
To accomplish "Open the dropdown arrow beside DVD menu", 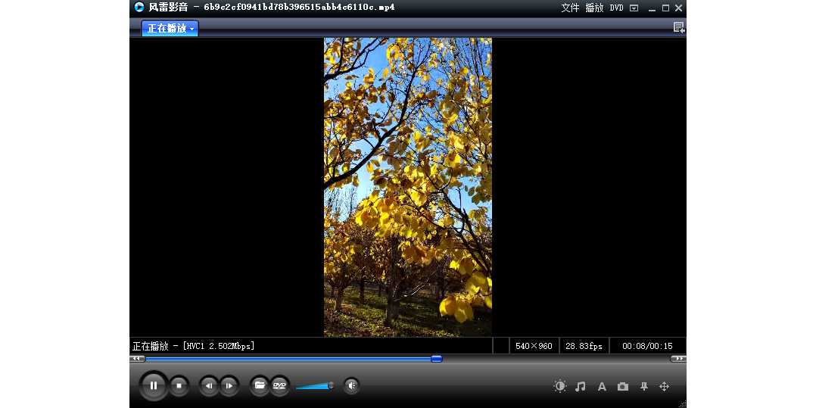I will pyautogui.click(x=634, y=8).
